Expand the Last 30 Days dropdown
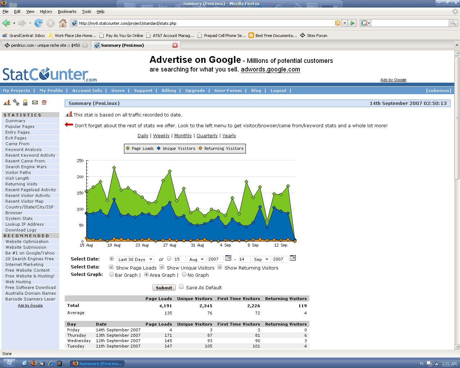 point(136,259)
